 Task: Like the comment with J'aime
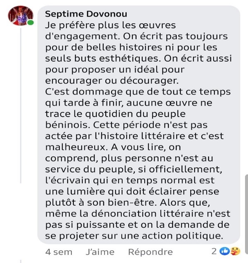point(100,252)
